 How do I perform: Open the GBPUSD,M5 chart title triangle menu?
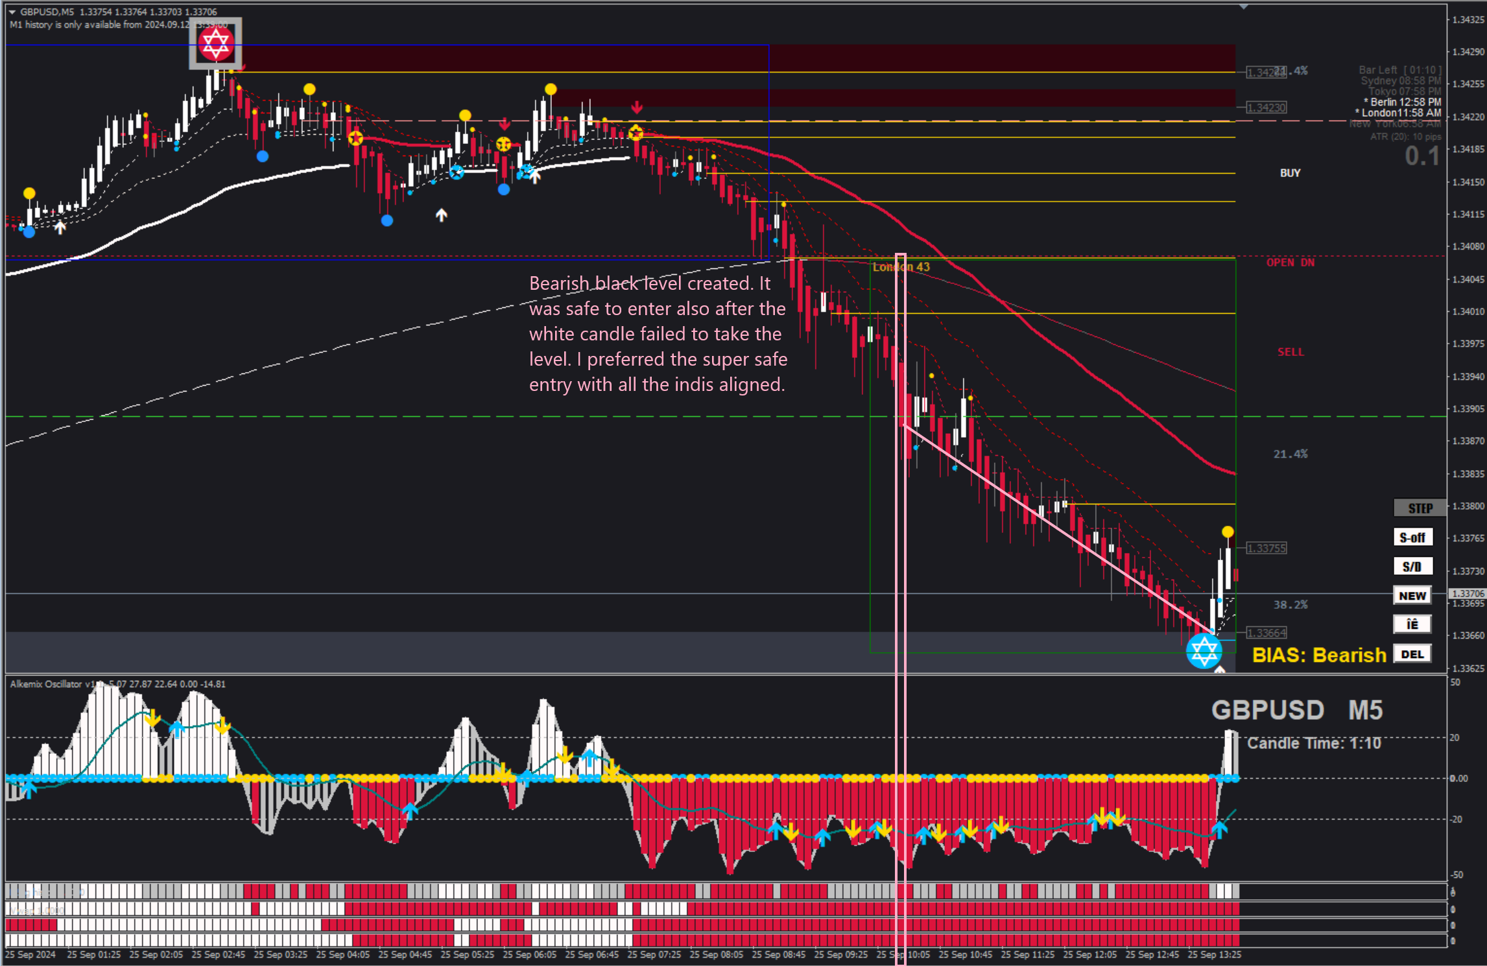[12, 12]
